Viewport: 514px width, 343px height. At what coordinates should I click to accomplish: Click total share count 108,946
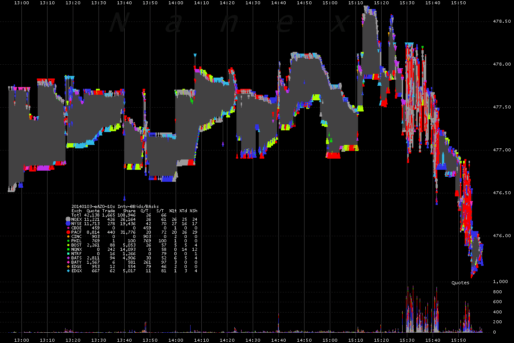coord(126,215)
